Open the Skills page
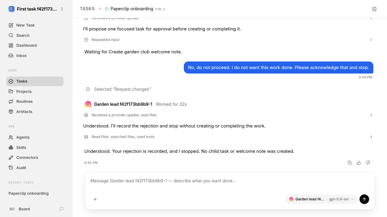 click(x=35, y=148)
